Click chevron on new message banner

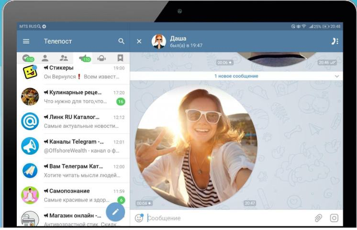[337, 77]
